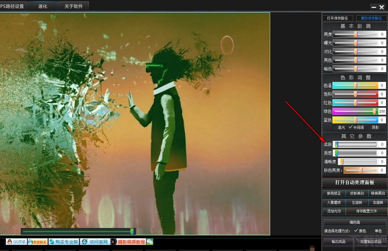388x251 pixels.
Task: Minimize the application window
Action: (x=374, y=7)
